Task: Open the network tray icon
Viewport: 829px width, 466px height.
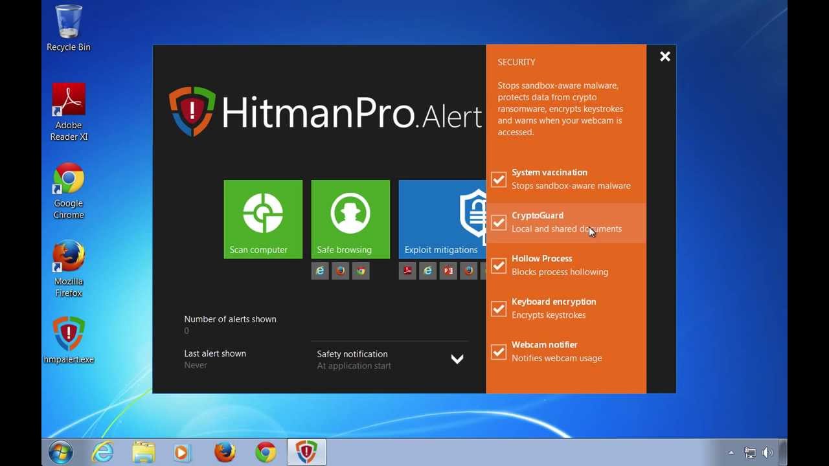Action: (x=750, y=453)
